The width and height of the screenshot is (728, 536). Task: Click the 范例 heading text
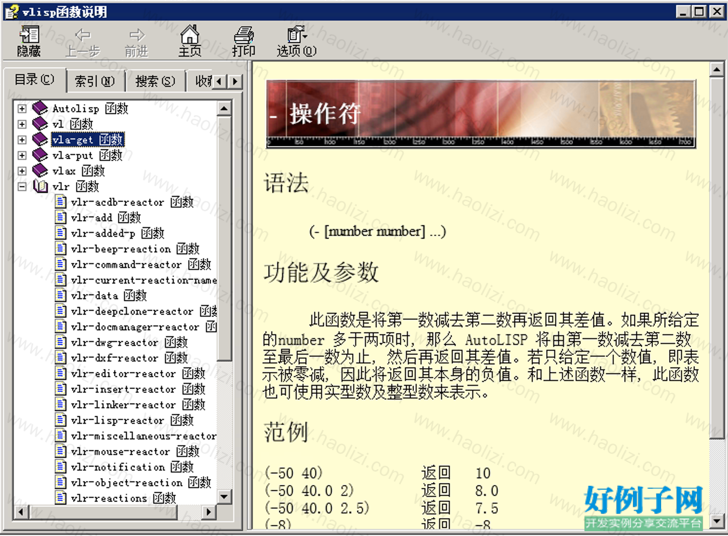pos(286,432)
